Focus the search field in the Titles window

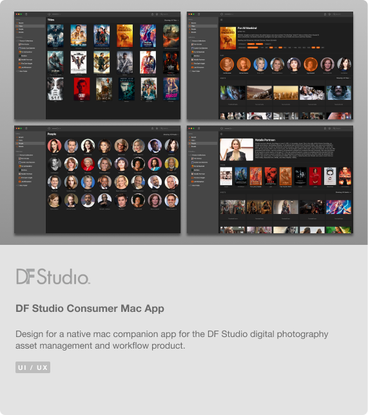(x=169, y=14)
